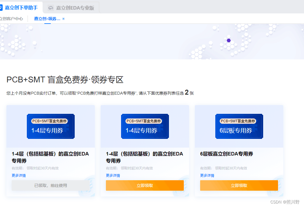The width and height of the screenshot is (304, 207).
Task: Select the 嘉立创-领券... page tab
Action: click(x=47, y=19)
